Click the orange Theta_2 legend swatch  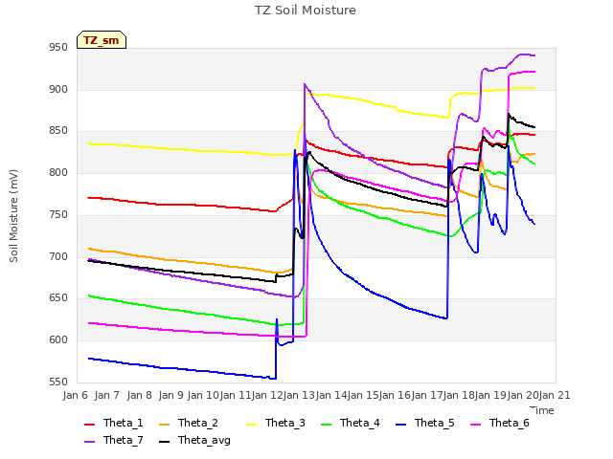point(165,425)
